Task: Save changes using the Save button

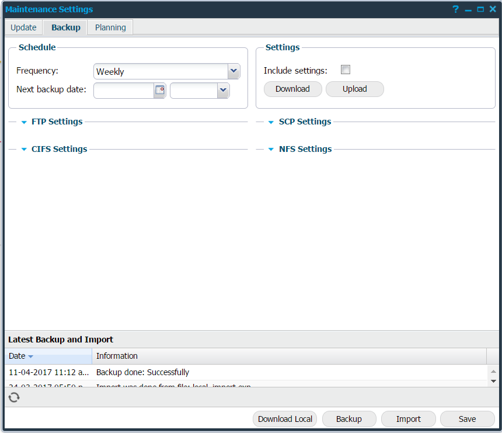Action: [466, 419]
